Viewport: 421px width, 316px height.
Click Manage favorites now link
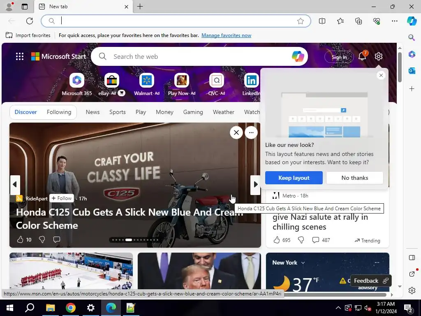pyautogui.click(x=227, y=35)
